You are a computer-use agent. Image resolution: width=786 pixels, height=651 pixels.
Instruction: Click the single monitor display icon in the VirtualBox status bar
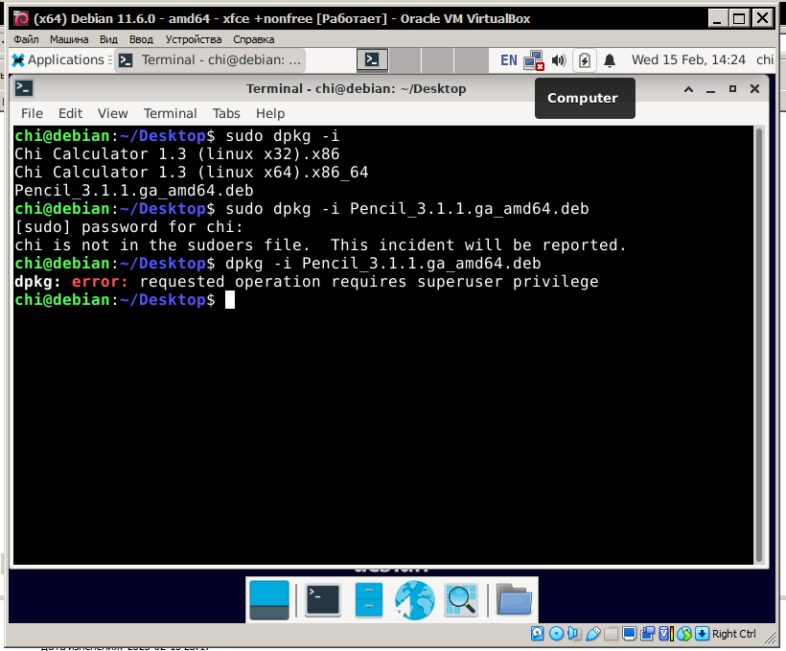[x=629, y=634]
